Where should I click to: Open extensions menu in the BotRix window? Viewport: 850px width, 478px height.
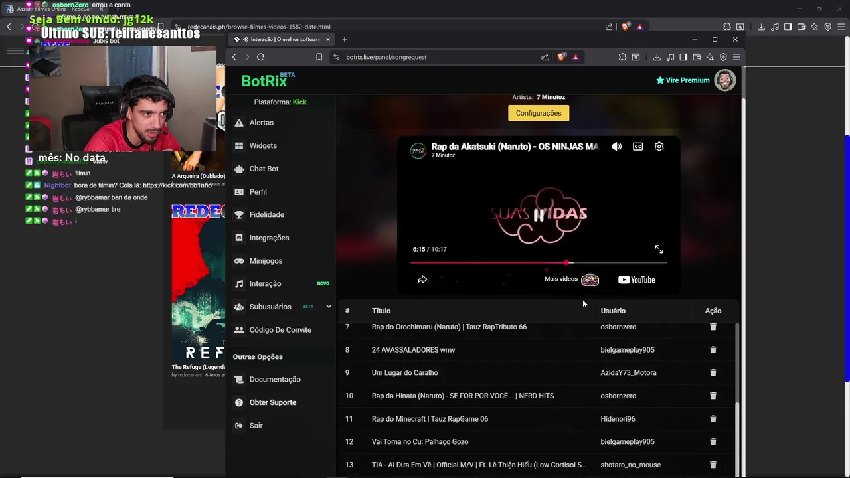[x=622, y=57]
